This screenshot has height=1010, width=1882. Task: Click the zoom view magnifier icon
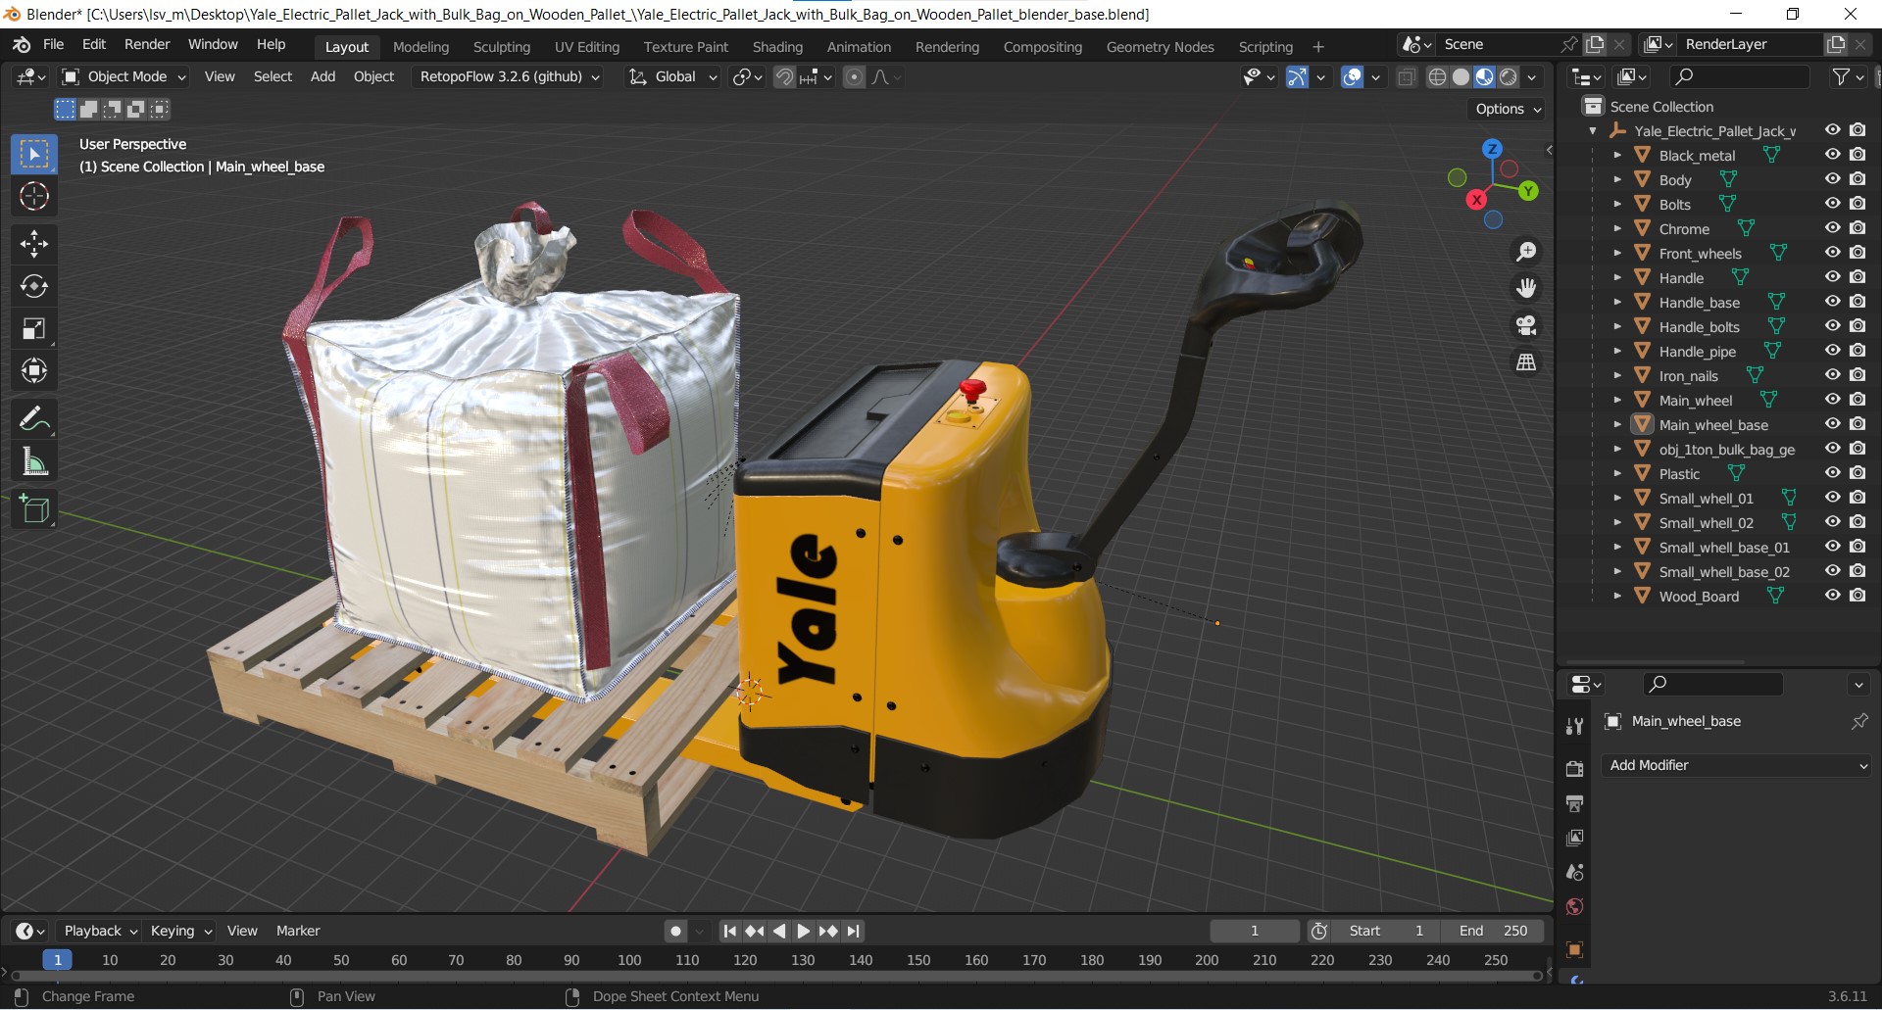[1526, 252]
